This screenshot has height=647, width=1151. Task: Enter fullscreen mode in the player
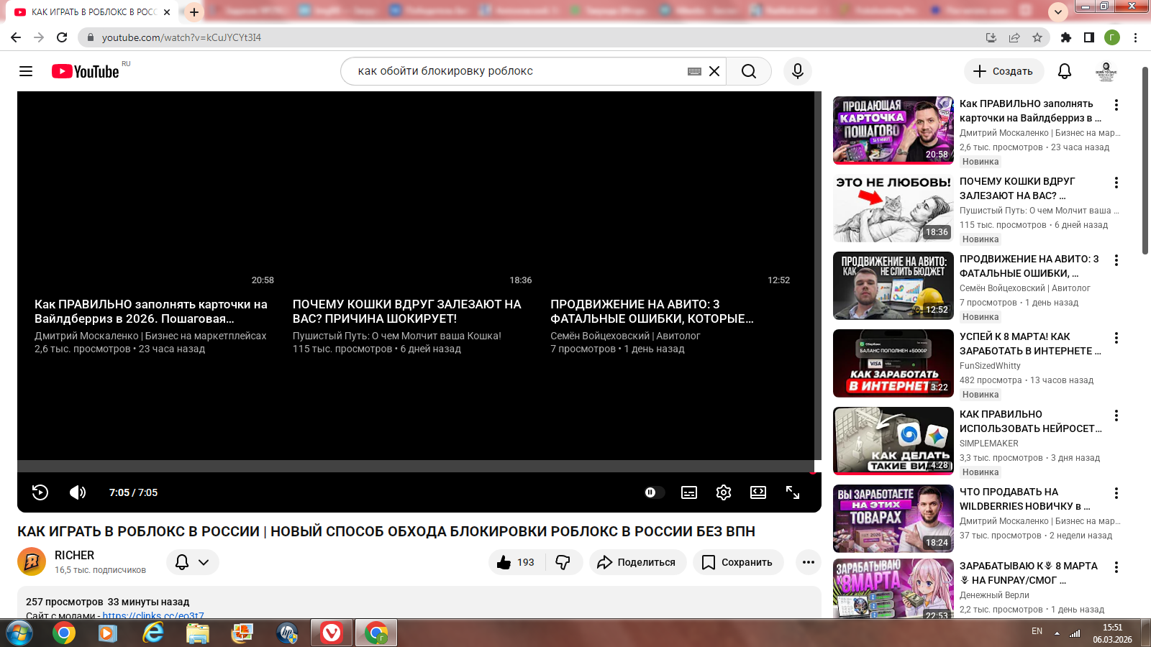click(793, 492)
